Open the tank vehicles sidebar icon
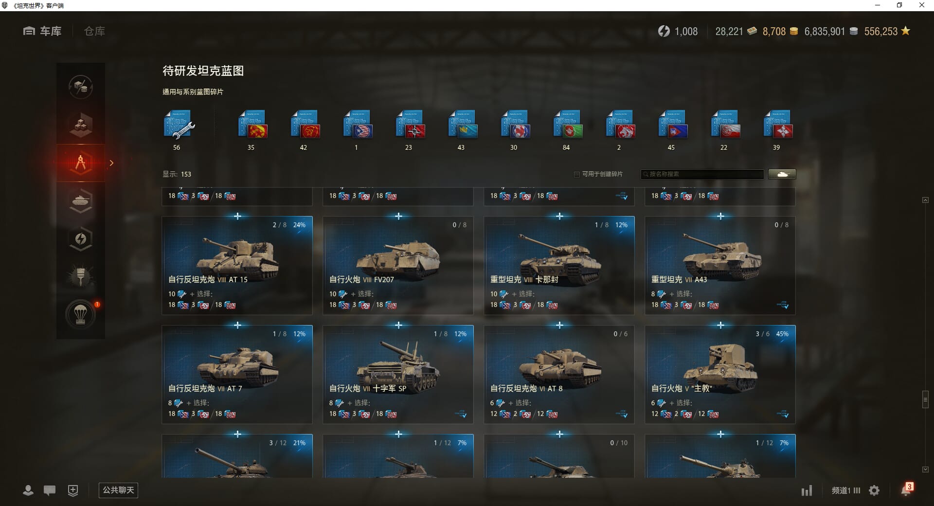This screenshot has height=506, width=934. coord(81,200)
